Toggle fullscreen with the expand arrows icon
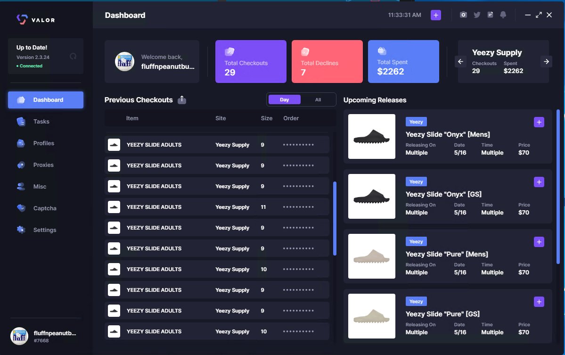 tap(538, 15)
